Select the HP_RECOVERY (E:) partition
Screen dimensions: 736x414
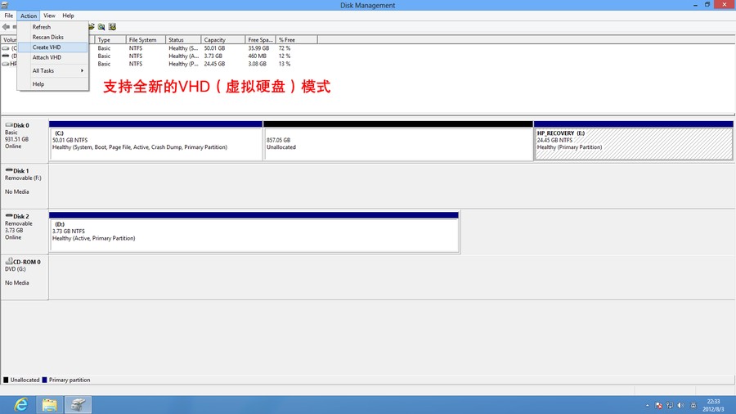click(x=634, y=144)
